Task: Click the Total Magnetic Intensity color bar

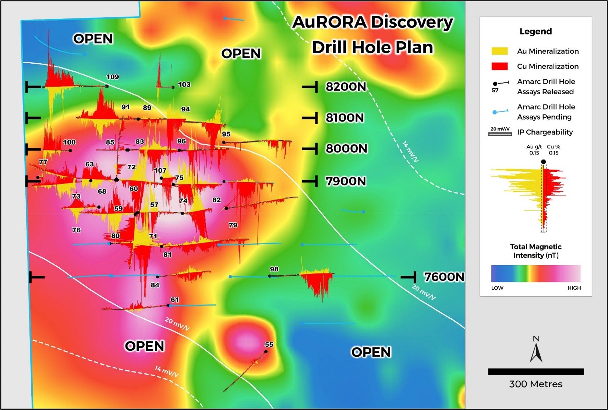Action: 536,274
